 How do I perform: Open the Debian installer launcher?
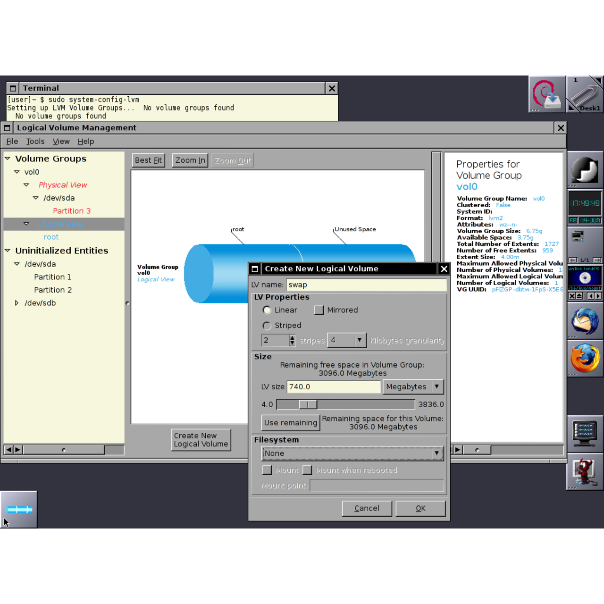(x=546, y=93)
